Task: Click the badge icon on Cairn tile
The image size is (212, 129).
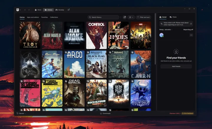Action: click(132, 52)
